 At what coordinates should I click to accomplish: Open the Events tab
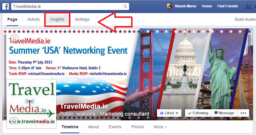point(115,127)
